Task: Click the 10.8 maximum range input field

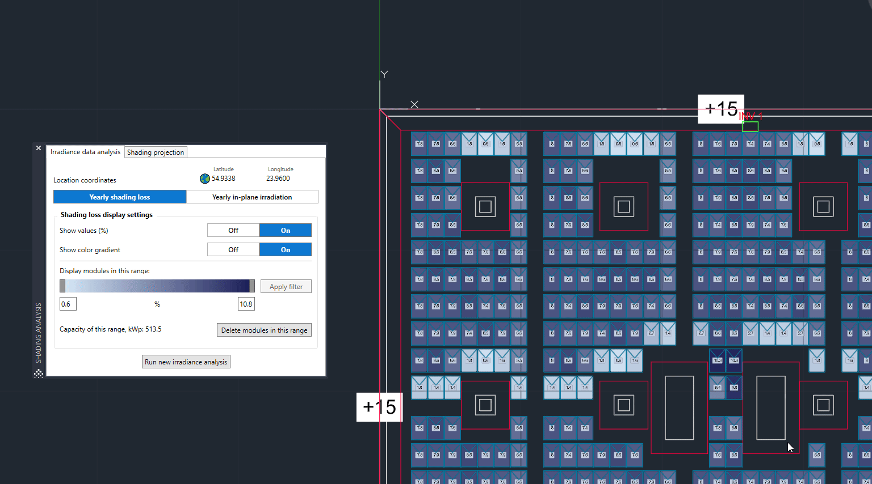Action: click(246, 304)
